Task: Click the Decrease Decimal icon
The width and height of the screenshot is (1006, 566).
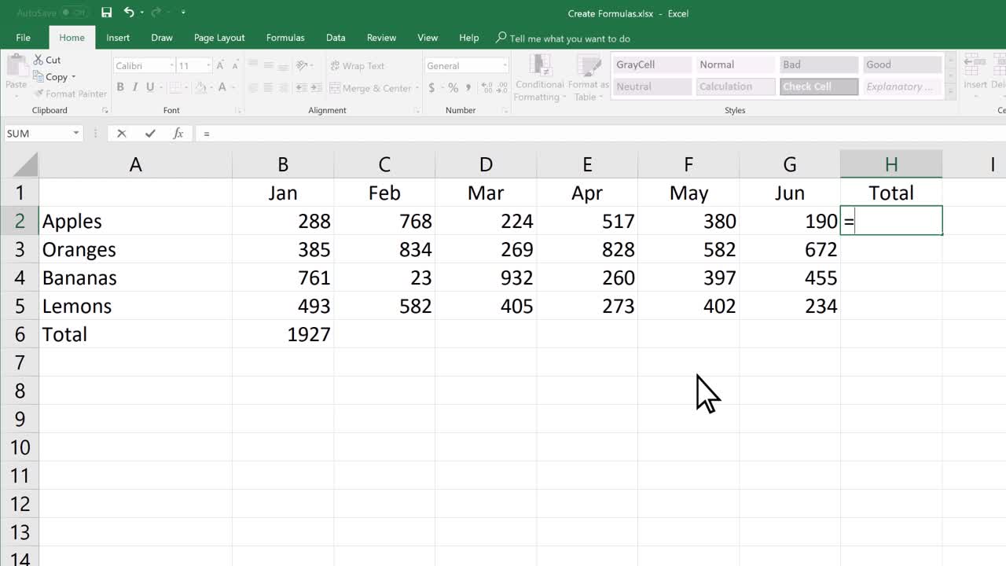Action: click(x=501, y=88)
